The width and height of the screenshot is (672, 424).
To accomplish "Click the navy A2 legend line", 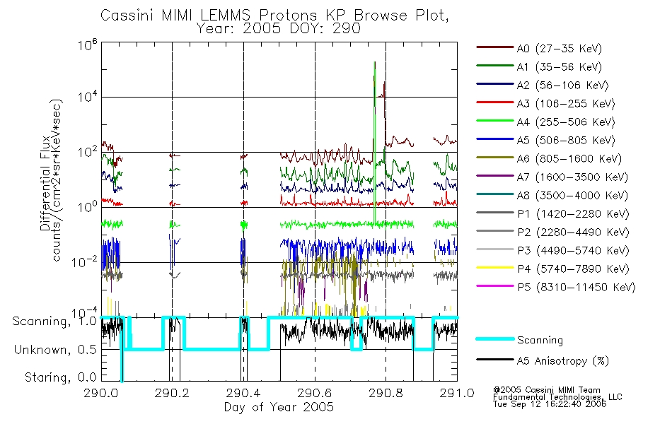I will [x=495, y=84].
